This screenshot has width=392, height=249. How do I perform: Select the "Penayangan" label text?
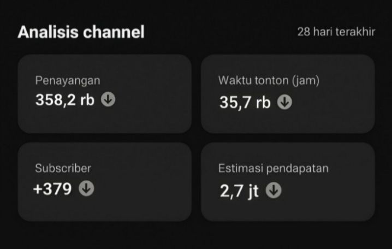click(x=68, y=80)
